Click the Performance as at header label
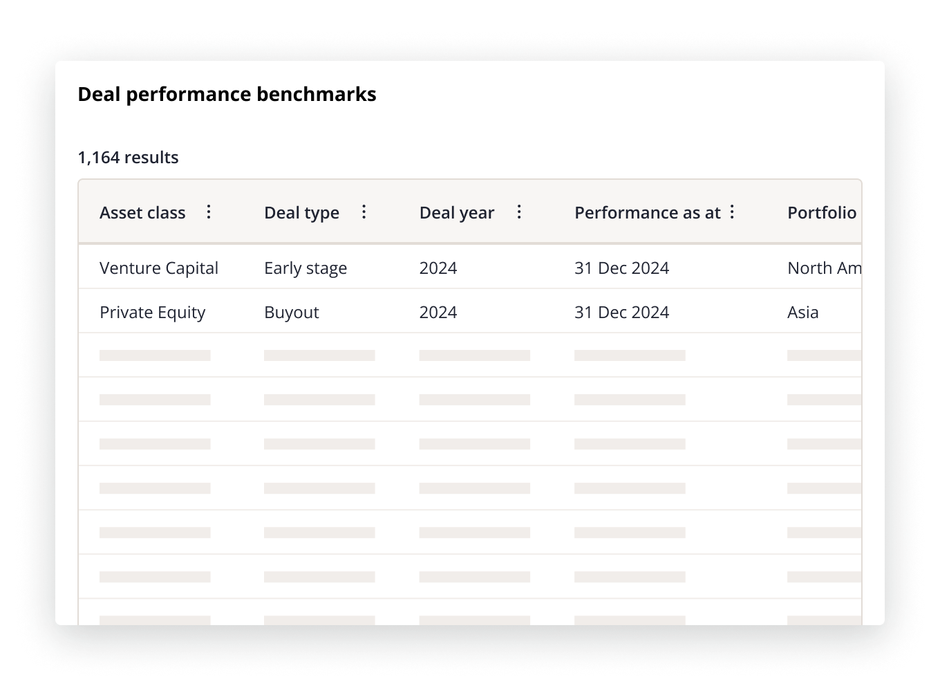Viewport: 940px width, 686px height. (x=647, y=213)
